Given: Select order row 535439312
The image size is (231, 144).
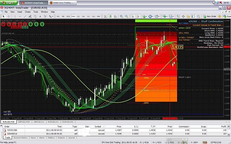Looking at the screenshot, I should click(115, 134).
